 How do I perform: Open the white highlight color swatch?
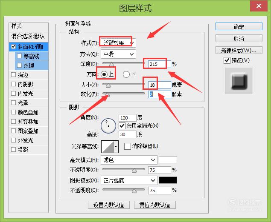coord(168,160)
